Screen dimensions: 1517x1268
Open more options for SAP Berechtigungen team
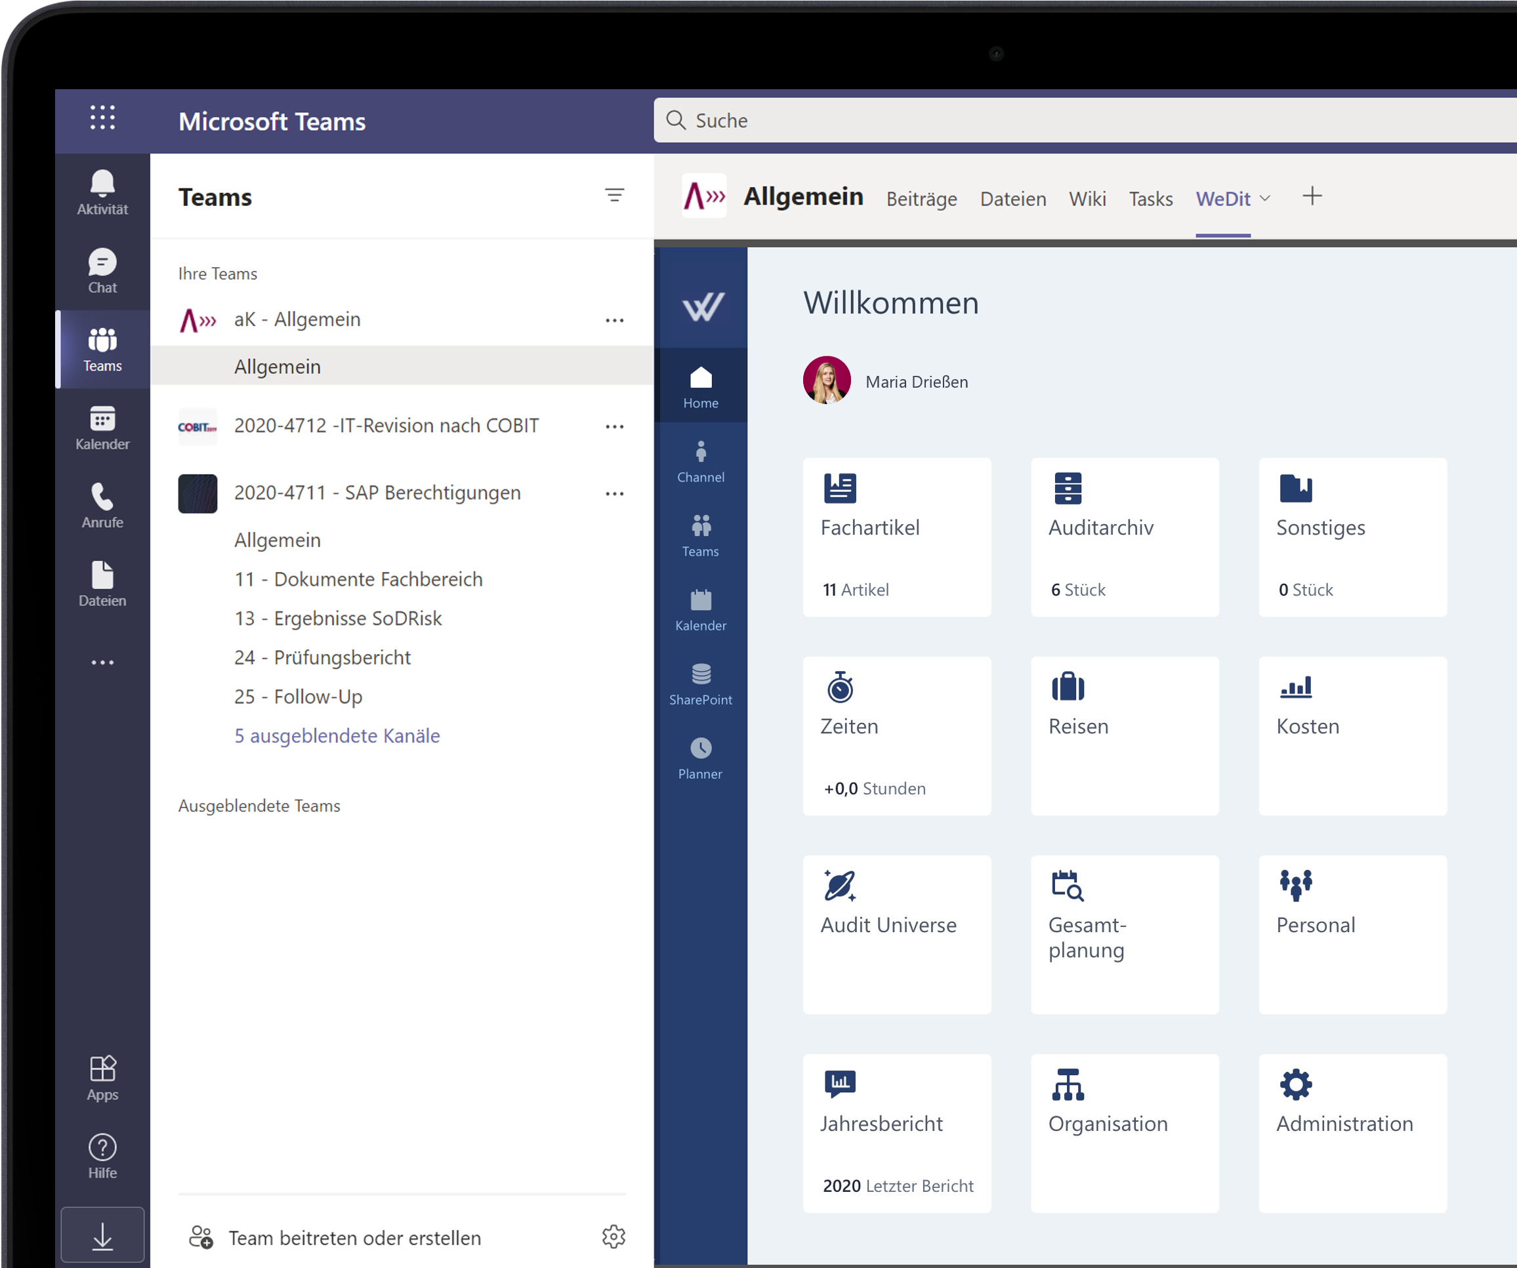pos(614,493)
